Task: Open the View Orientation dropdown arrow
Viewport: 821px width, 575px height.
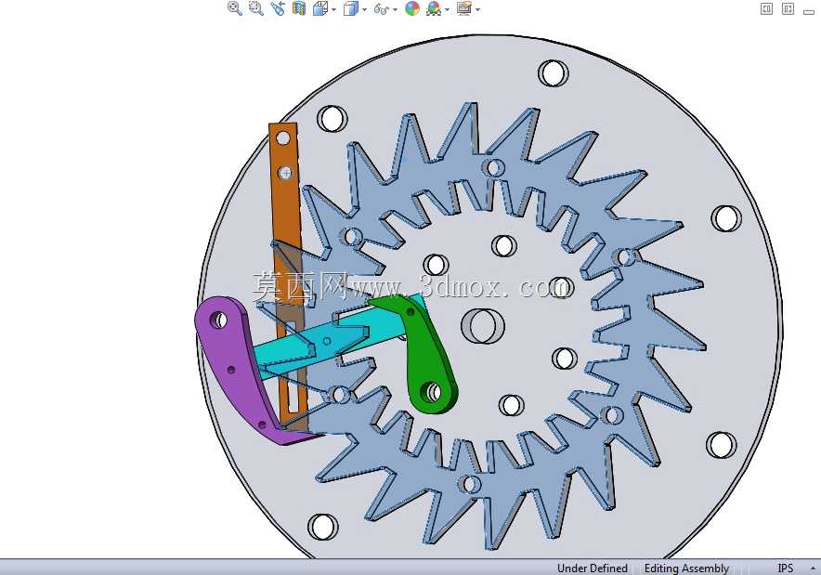Action: (333, 9)
